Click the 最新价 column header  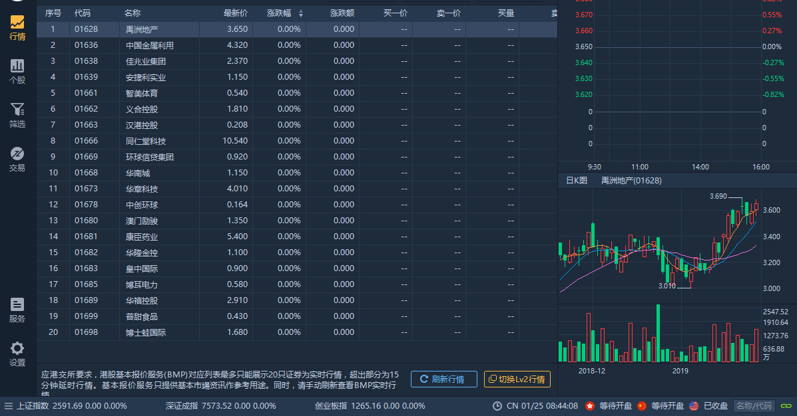point(235,13)
